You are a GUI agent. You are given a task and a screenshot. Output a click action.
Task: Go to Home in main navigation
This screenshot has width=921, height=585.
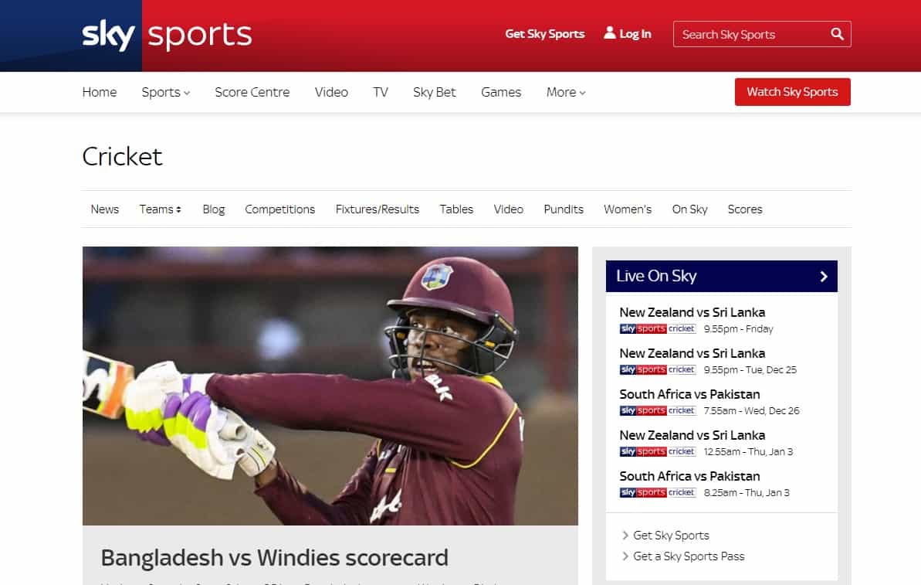pyautogui.click(x=100, y=92)
